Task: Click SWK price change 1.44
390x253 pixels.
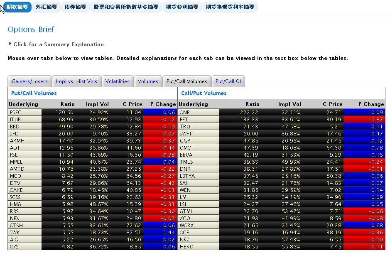Action: click(x=169, y=232)
